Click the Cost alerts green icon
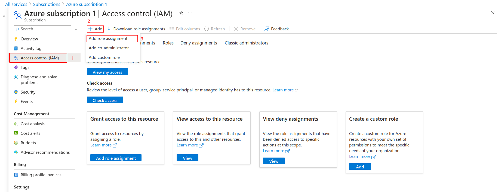The width and height of the screenshot is (498, 192). click(16, 133)
